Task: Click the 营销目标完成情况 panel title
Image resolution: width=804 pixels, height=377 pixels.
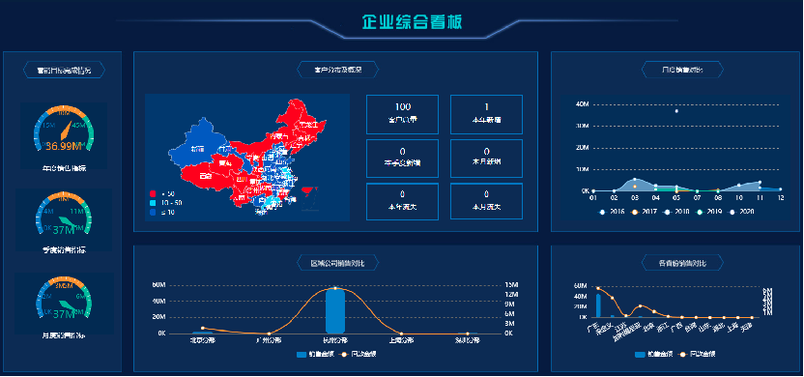Action: coord(64,71)
